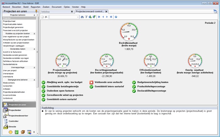Click the filter funnel icon
The image size is (220, 137).
(x=86, y=17)
